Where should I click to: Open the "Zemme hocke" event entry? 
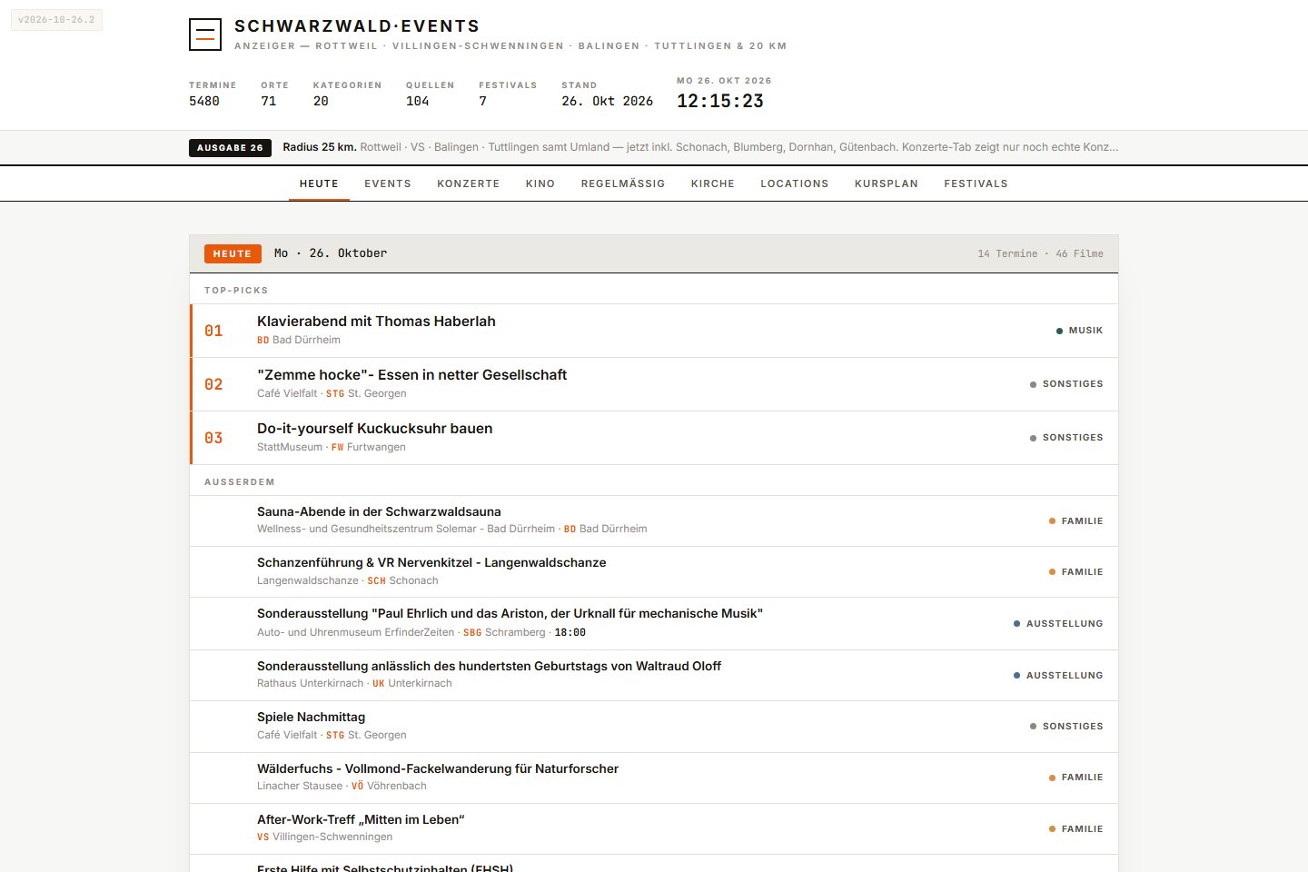tap(654, 384)
